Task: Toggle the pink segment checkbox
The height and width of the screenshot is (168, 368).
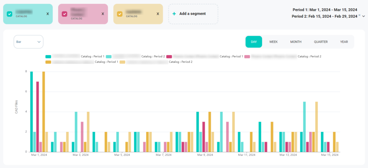Action: click(65, 14)
